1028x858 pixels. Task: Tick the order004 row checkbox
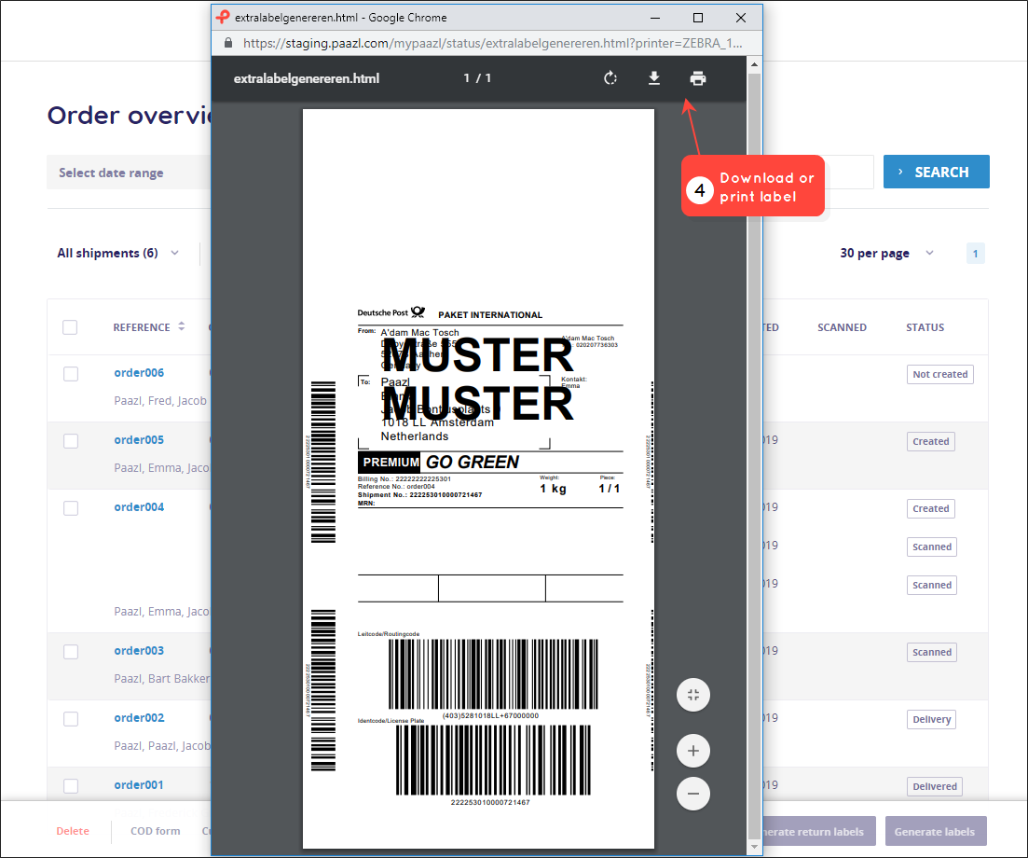[x=71, y=508]
